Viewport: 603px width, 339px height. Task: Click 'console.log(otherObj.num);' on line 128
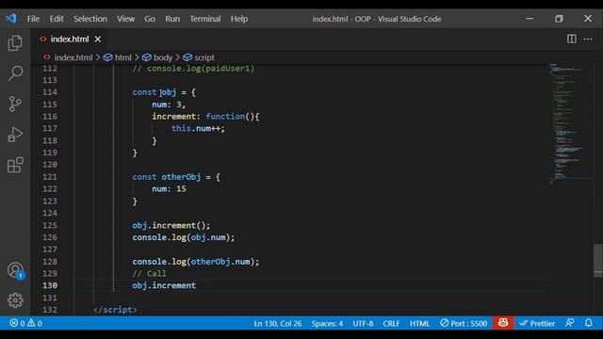(196, 262)
